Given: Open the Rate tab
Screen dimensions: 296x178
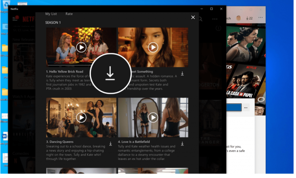Looking at the screenshot, I should pos(69,14).
